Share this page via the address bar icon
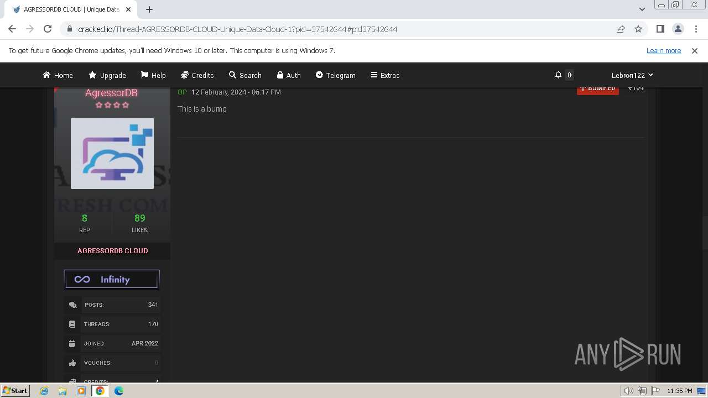Viewport: 708px width, 398px height. (x=621, y=29)
